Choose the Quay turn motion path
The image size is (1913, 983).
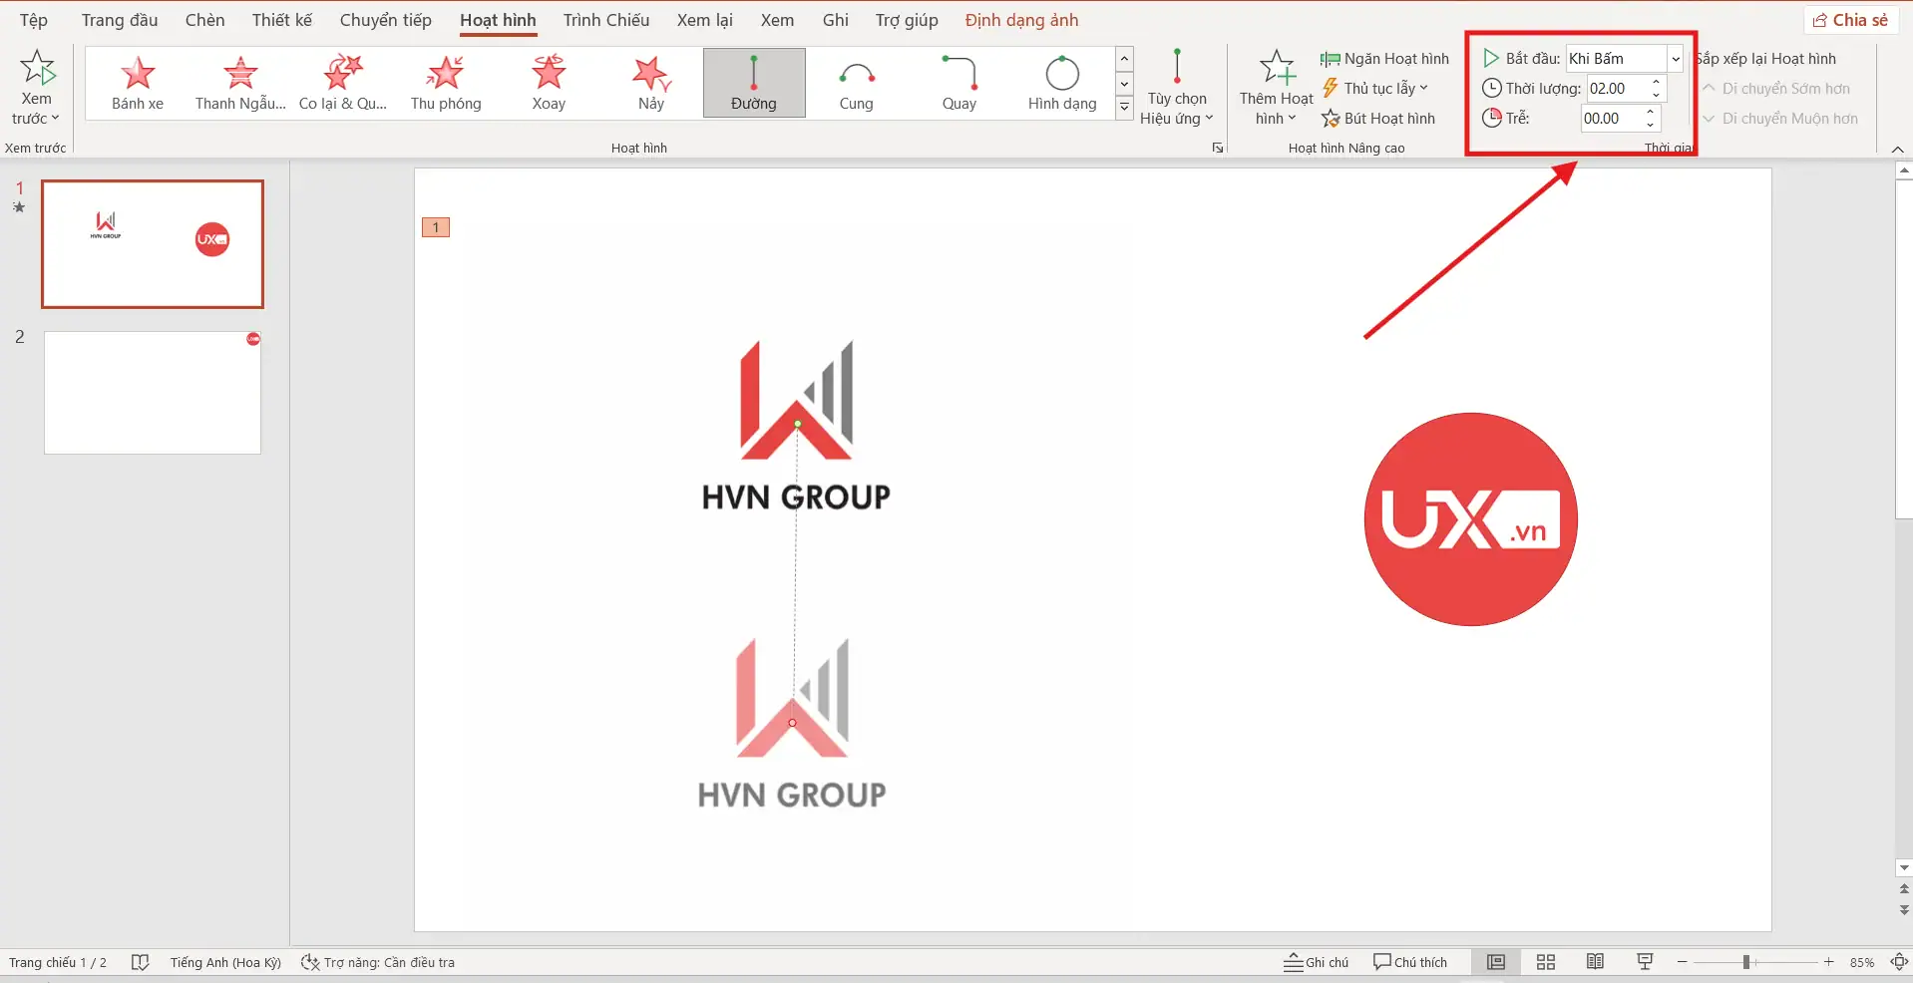tap(959, 83)
